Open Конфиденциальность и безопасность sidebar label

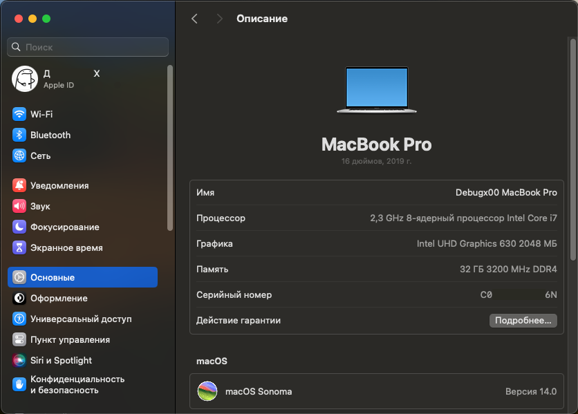[77, 384]
